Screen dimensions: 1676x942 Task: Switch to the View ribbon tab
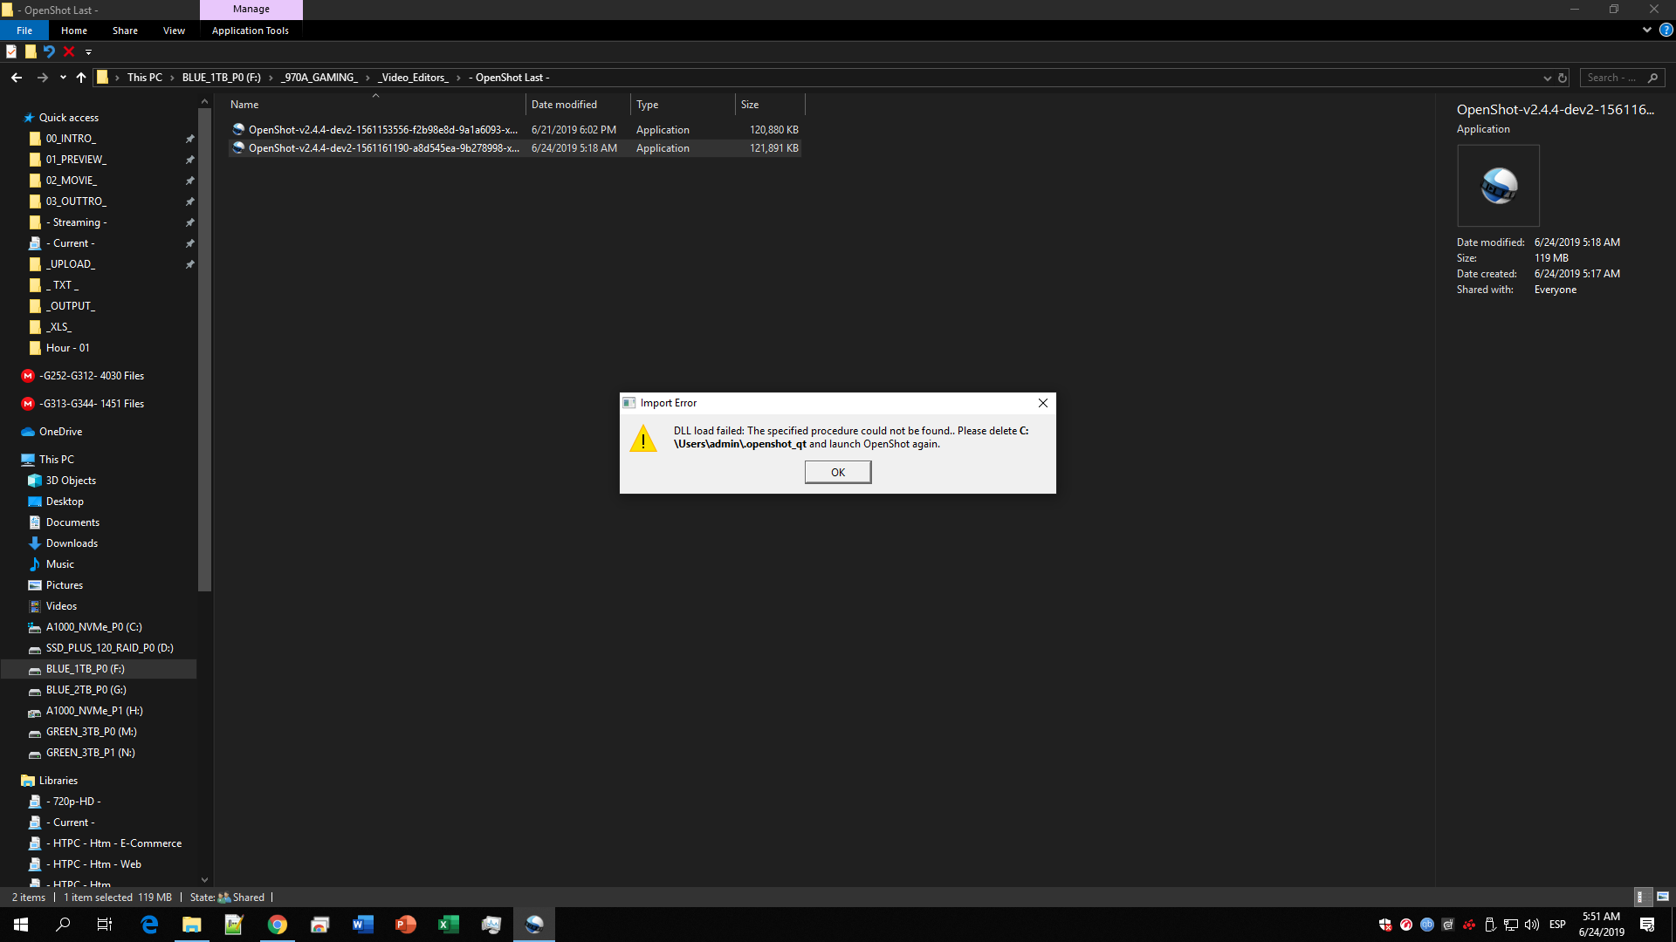point(174,30)
